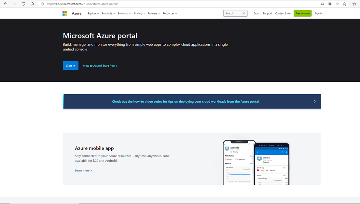This screenshot has height=204, width=360.
Task: Click the address bar URL
Action: coord(82,4)
